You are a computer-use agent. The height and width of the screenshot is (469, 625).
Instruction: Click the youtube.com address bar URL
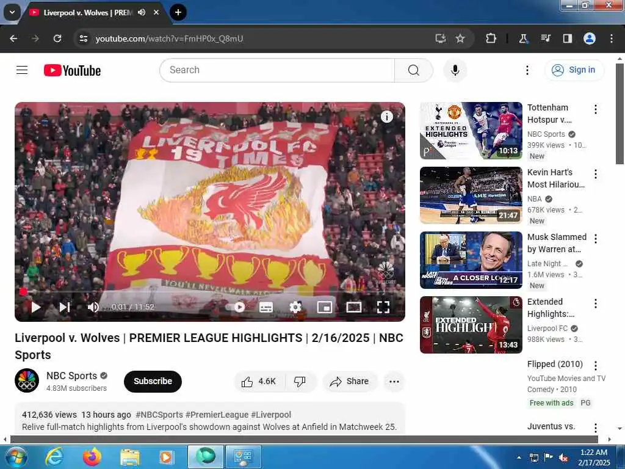169,38
